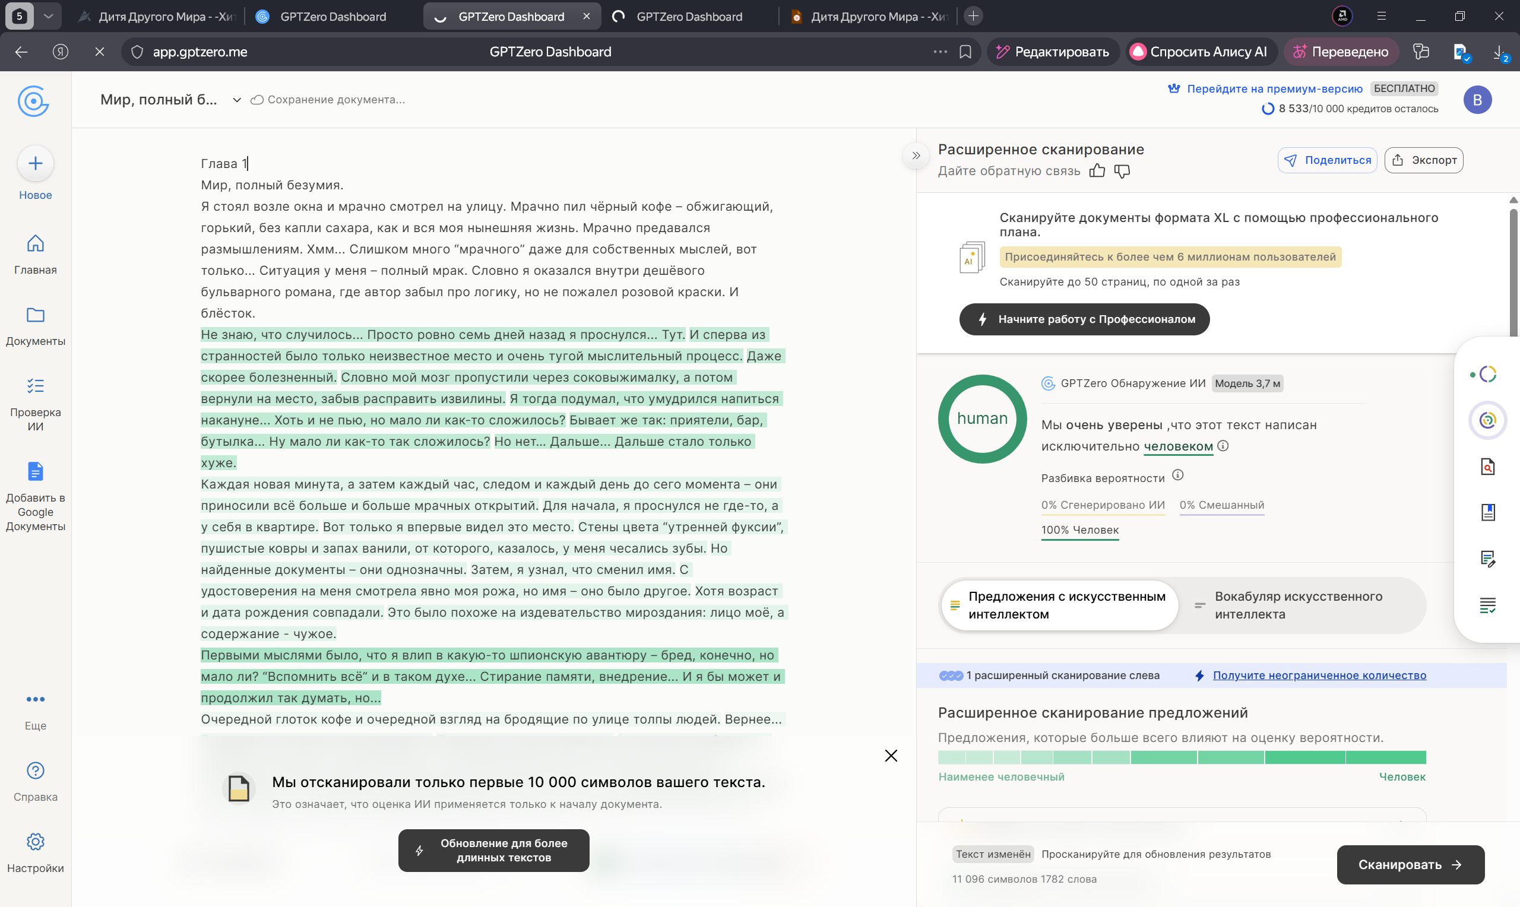Open the Еще more menu
1520x907 pixels.
click(36, 699)
